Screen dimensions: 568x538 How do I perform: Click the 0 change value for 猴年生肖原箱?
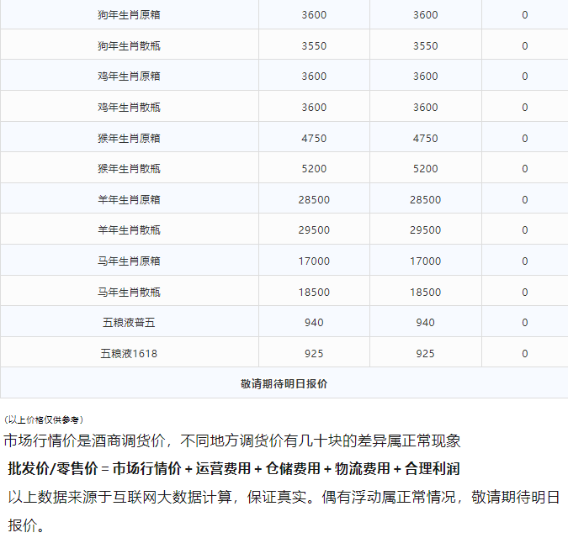525,139
